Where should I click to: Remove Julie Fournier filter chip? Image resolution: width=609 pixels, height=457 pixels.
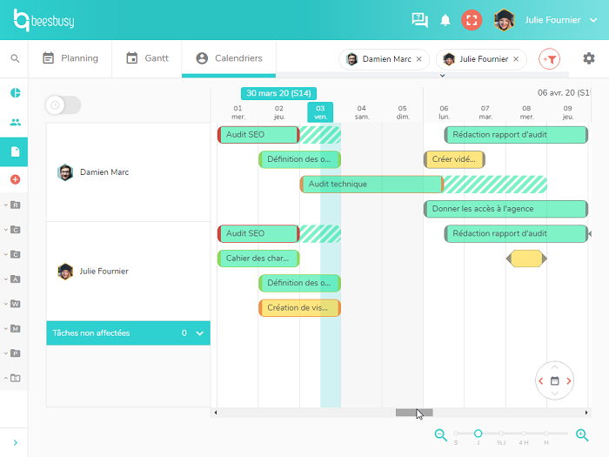(516, 59)
